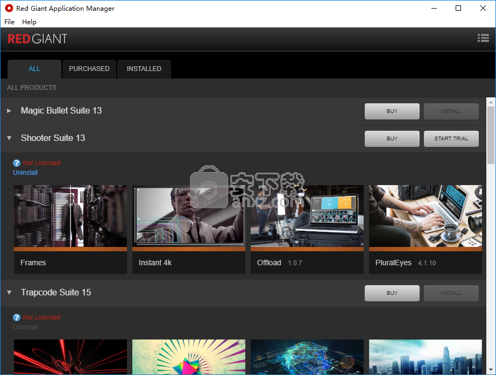
Task: Select the city skyline Trapcode thumbnail
Action: tap(425, 357)
